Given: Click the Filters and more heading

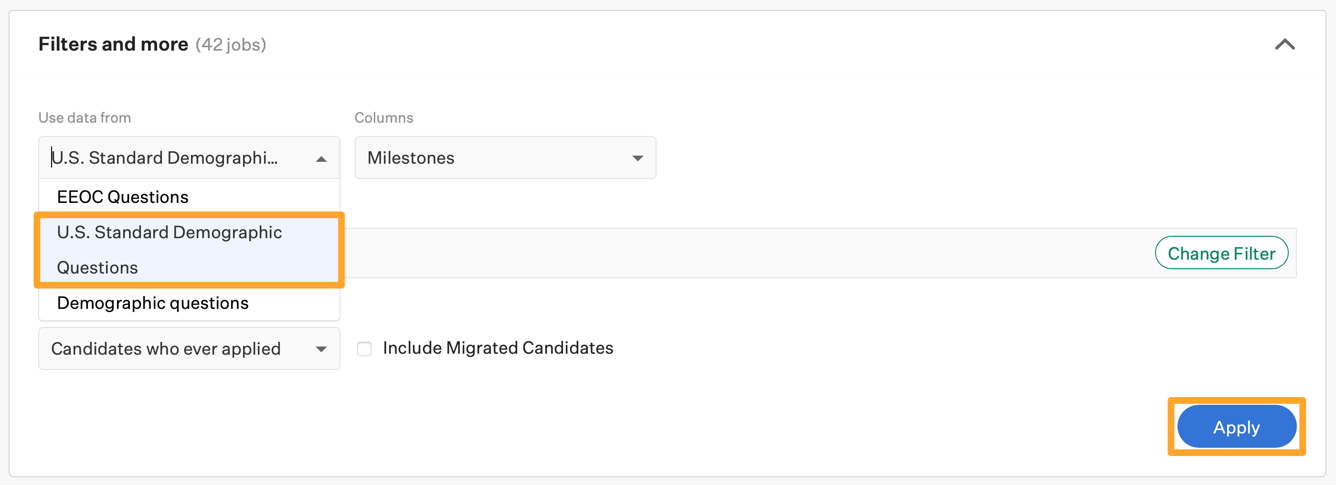Looking at the screenshot, I should (x=113, y=44).
